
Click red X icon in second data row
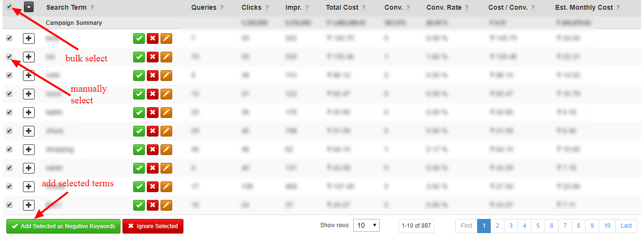pos(153,57)
